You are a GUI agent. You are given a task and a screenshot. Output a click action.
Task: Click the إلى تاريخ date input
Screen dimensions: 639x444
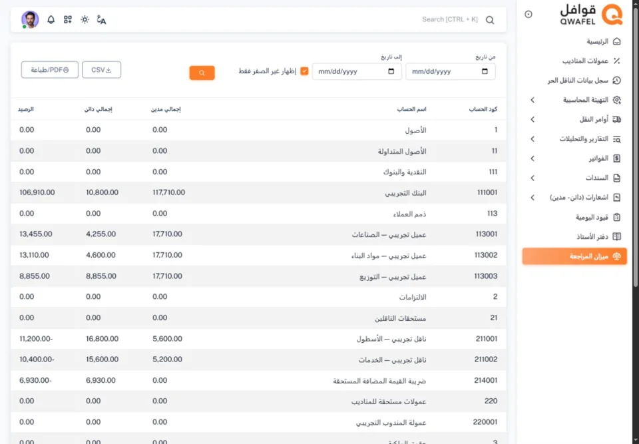[x=357, y=71]
